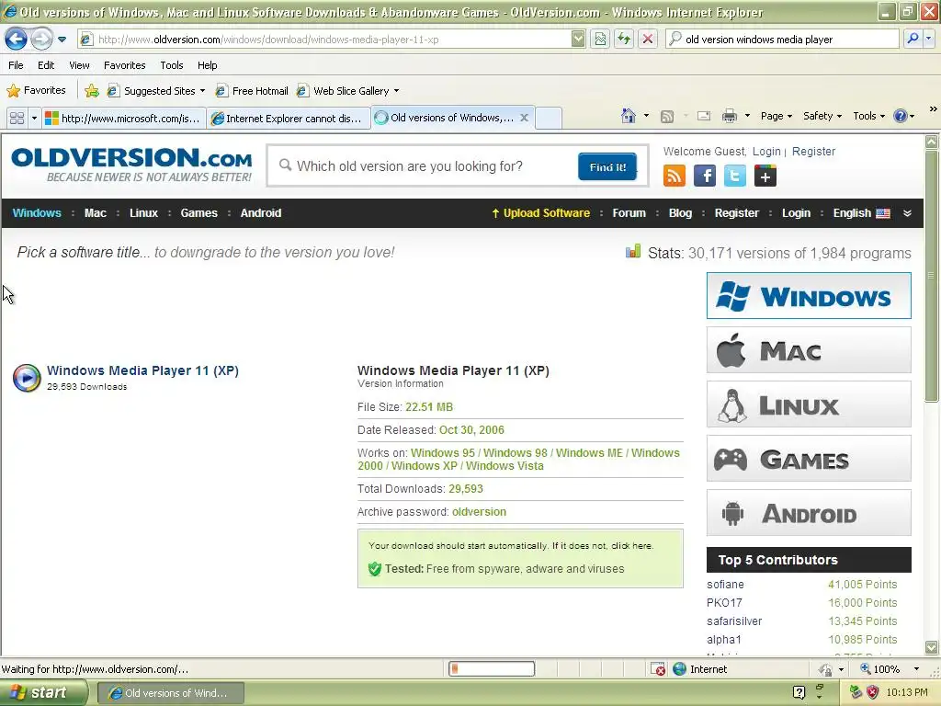Click the sofiane contributor name

point(725,584)
